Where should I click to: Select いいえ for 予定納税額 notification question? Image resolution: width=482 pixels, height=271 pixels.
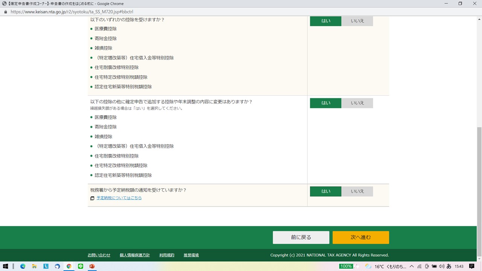click(357, 191)
